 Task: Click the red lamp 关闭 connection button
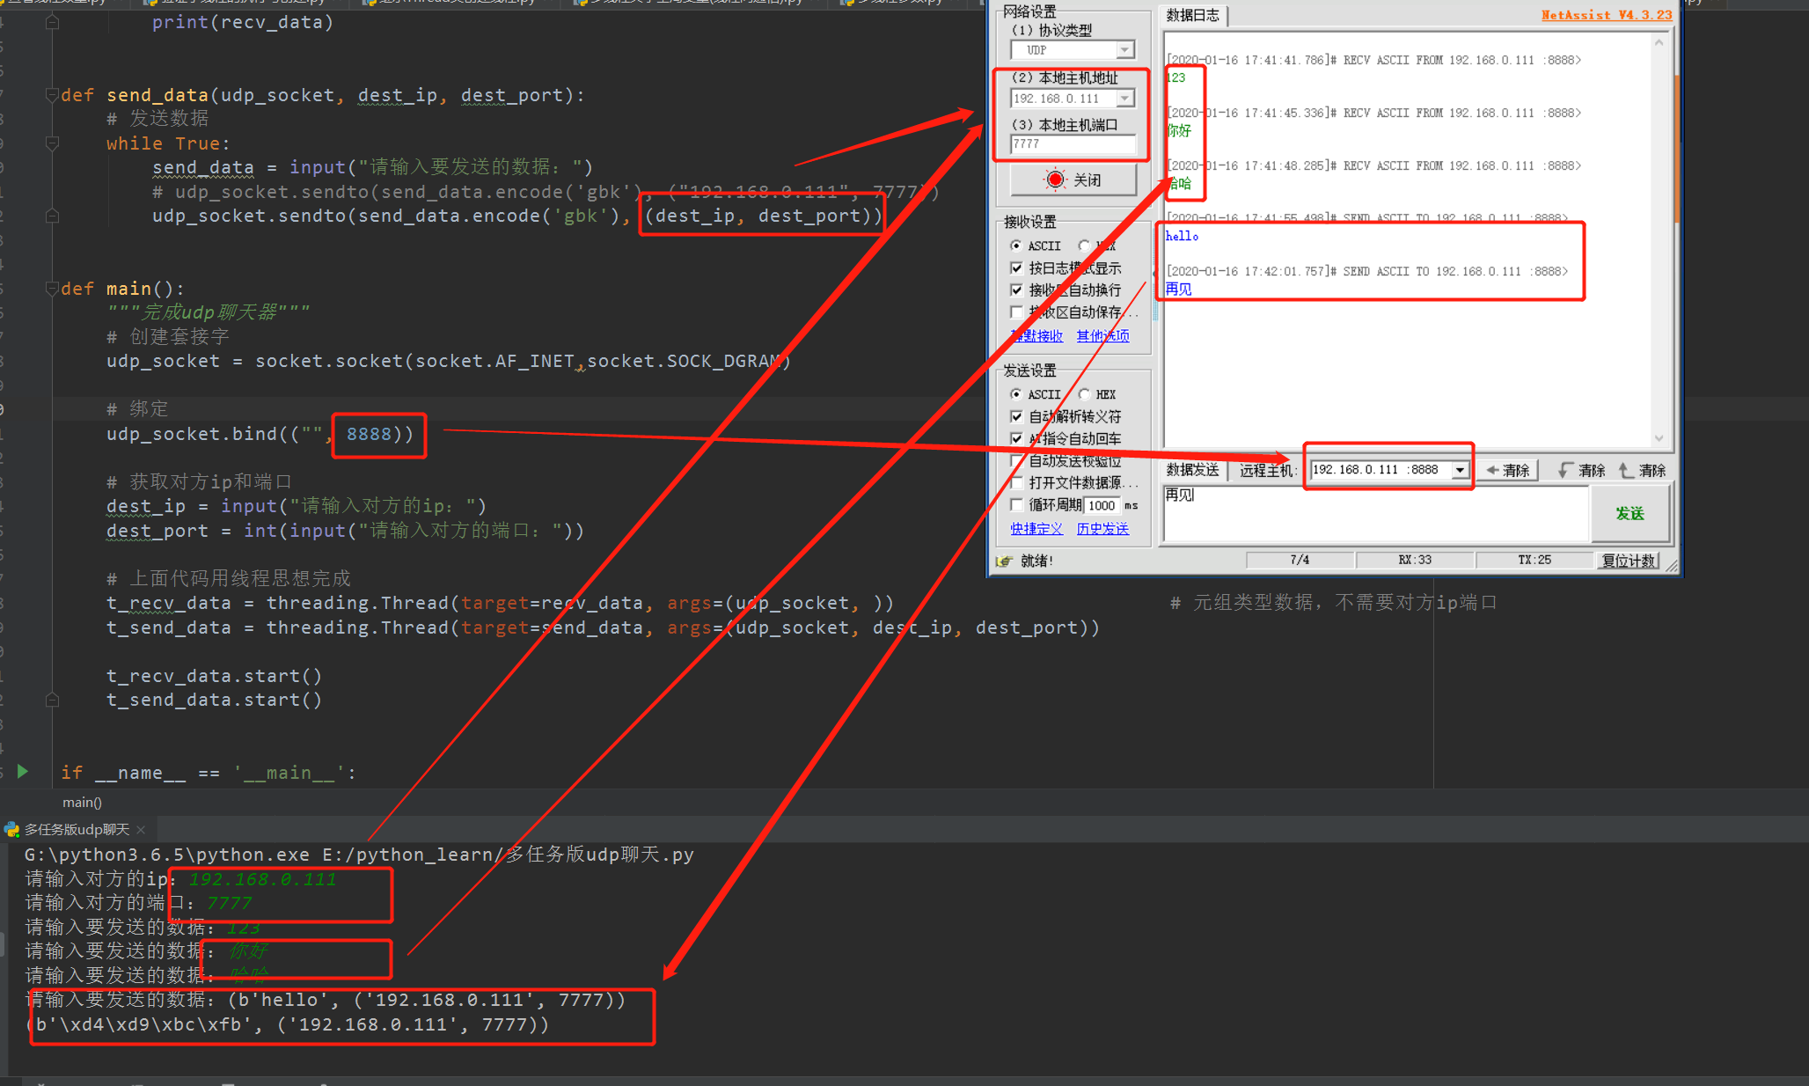1073,180
